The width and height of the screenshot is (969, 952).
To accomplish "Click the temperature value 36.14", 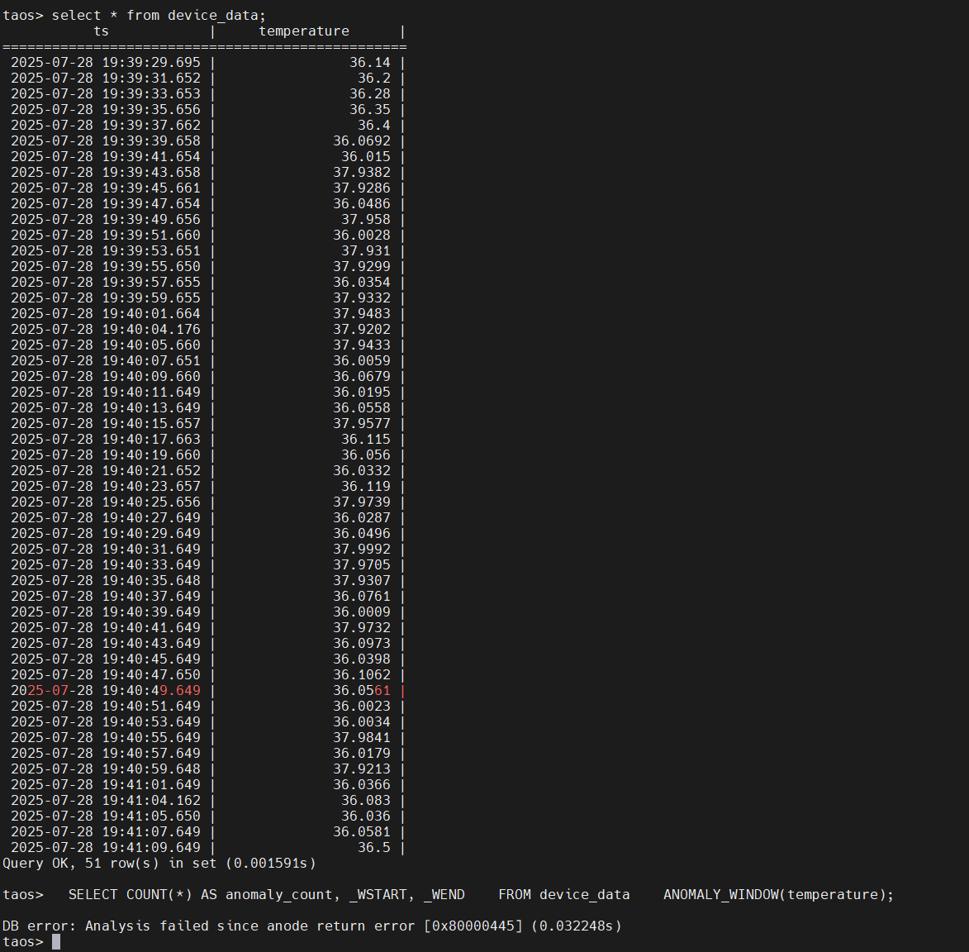I will tap(369, 63).
